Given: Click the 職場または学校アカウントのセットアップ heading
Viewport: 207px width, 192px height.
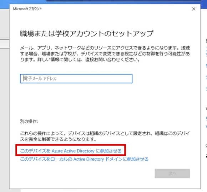Looking at the screenshot, I should click(87, 33).
